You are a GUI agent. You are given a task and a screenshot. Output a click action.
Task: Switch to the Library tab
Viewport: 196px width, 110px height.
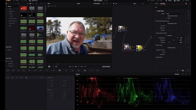tap(156, 4)
